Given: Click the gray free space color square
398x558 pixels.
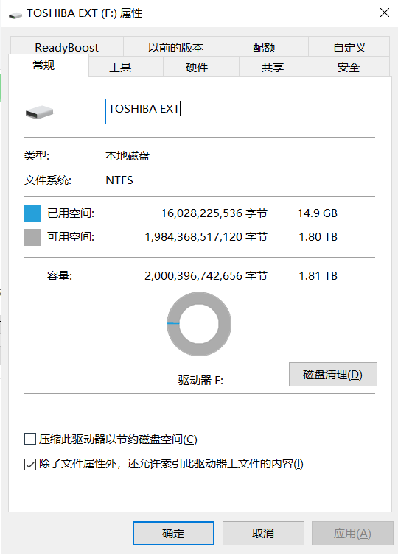Looking at the screenshot, I should click(32, 237).
